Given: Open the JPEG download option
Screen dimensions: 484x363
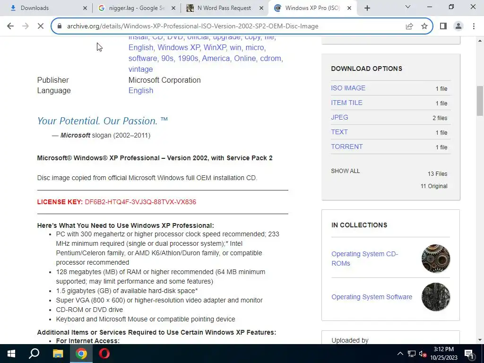Looking at the screenshot, I should tap(339, 117).
